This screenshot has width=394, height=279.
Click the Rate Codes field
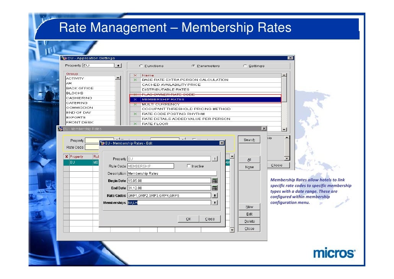169,195
